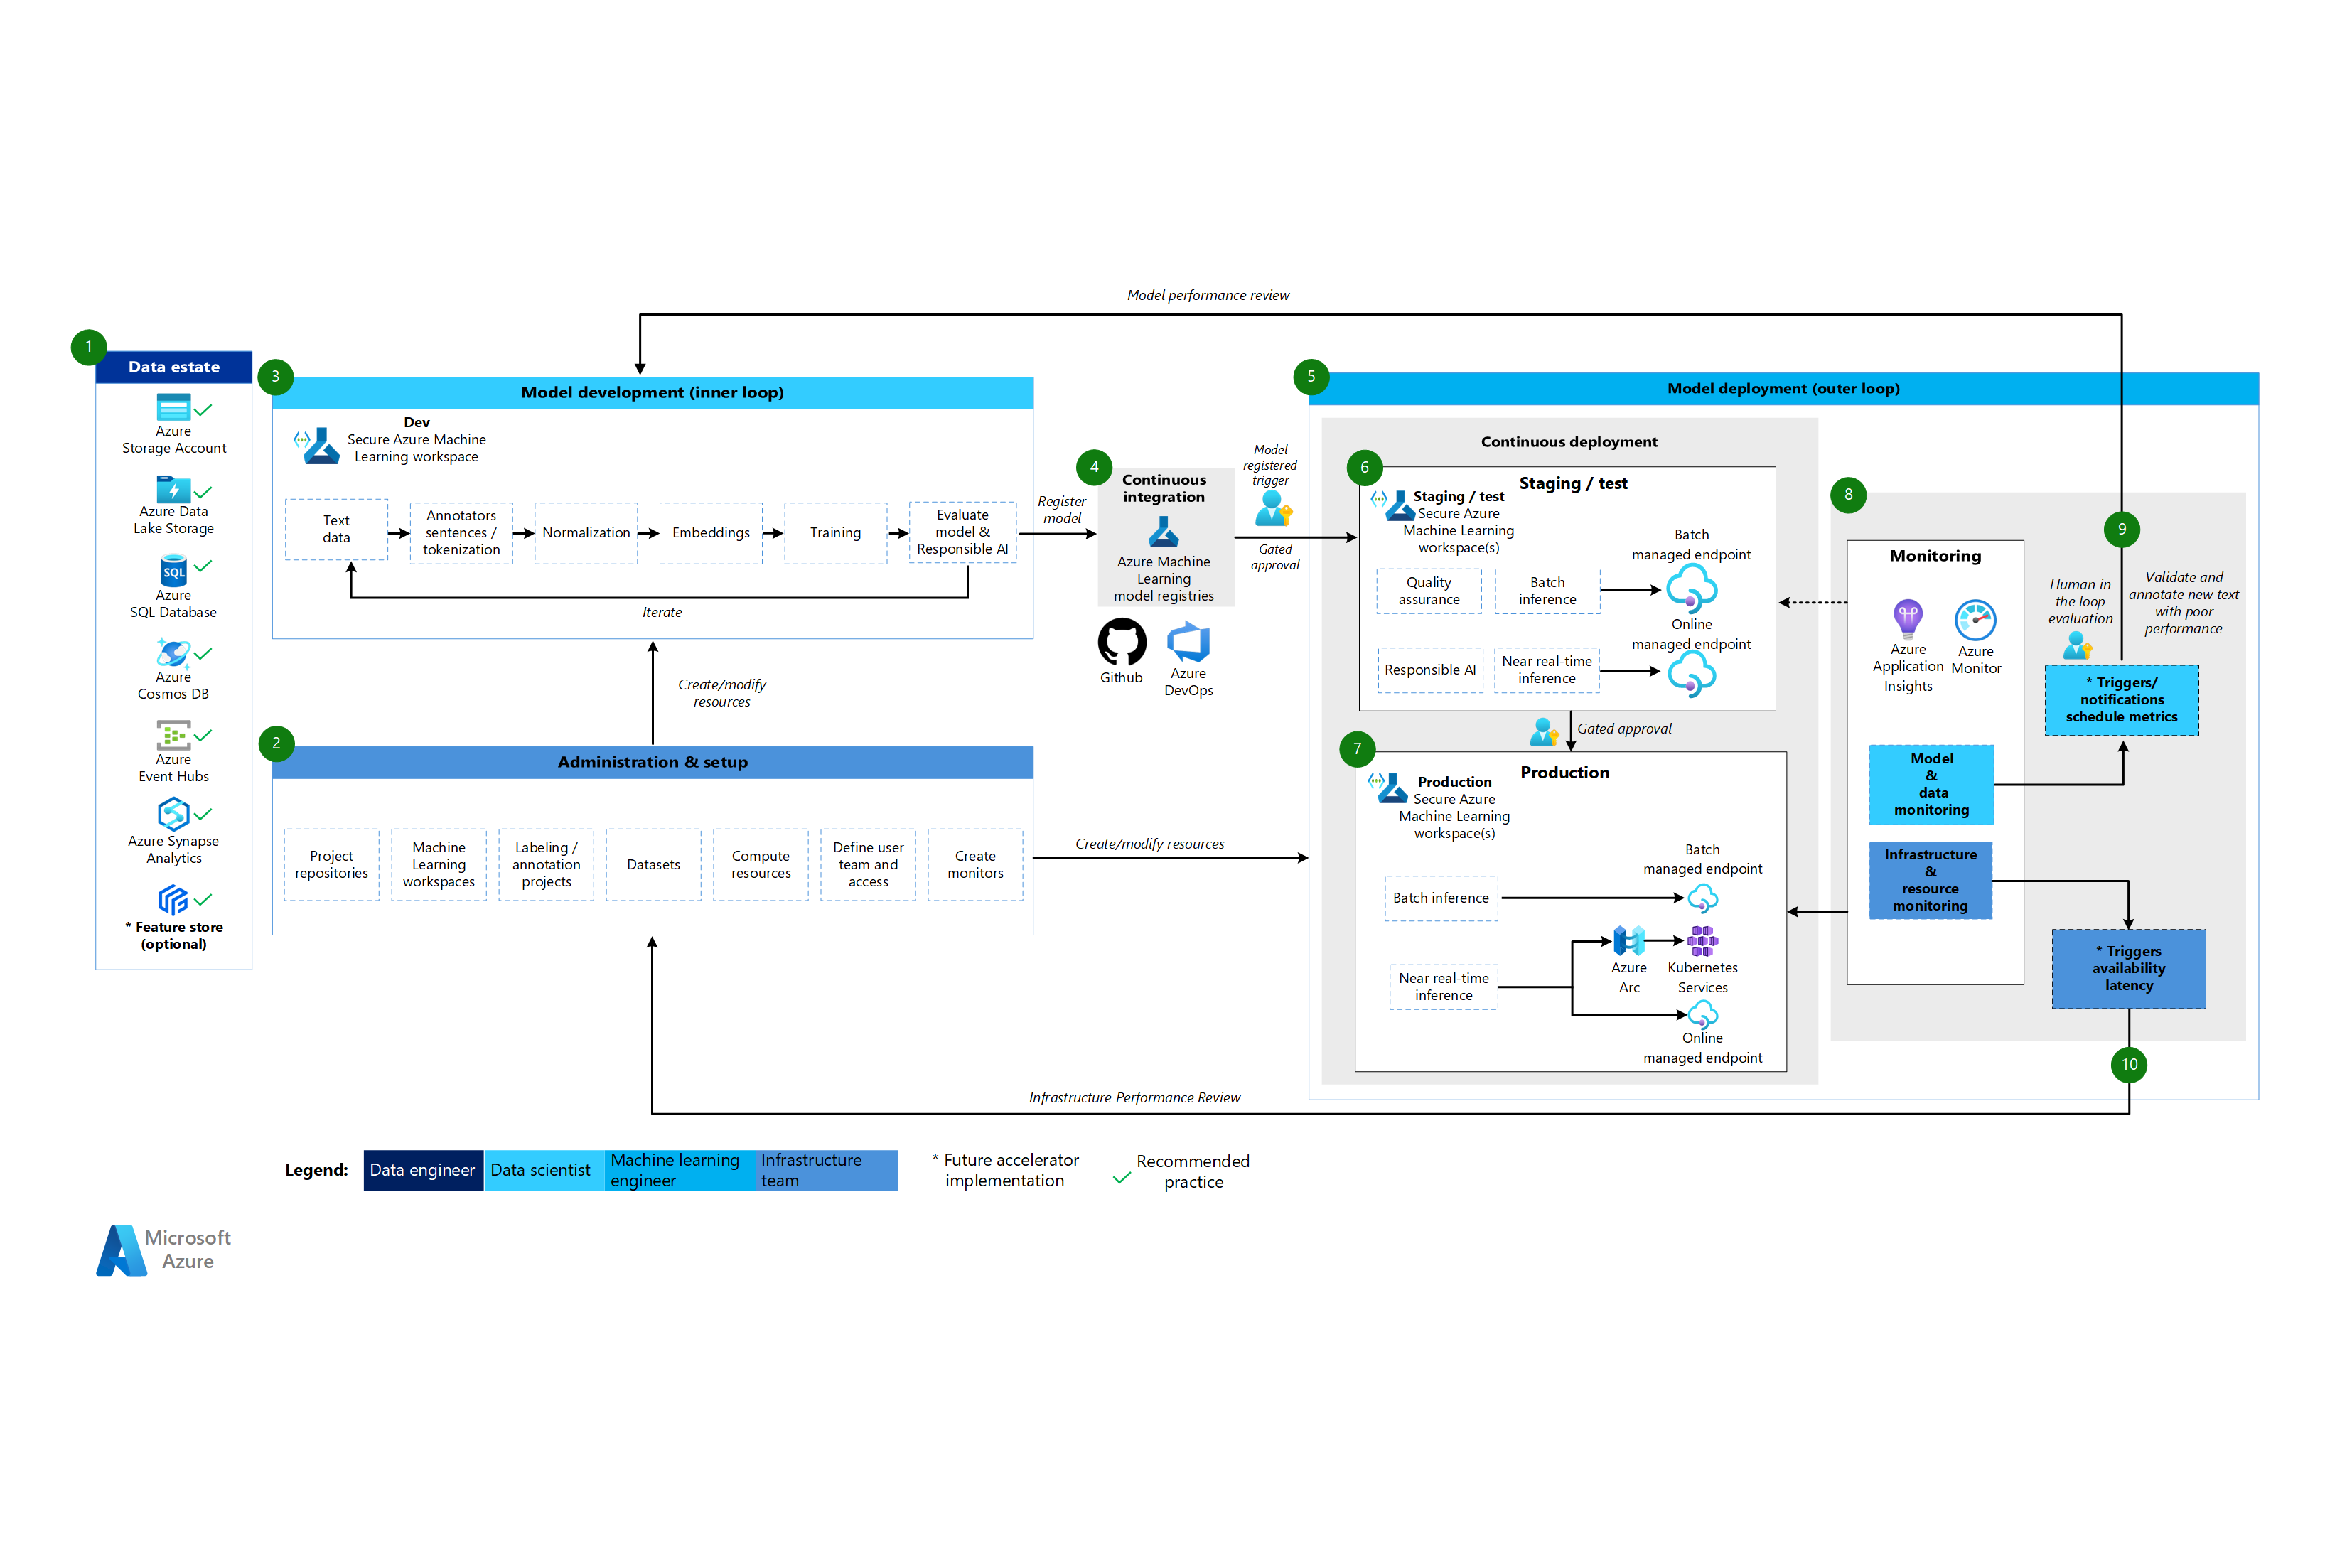Click the Evaluate model & Responsible AI box
This screenshot has height=1568, width=2352.
[x=962, y=532]
